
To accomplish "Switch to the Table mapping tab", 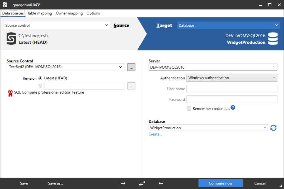I will point(40,13).
